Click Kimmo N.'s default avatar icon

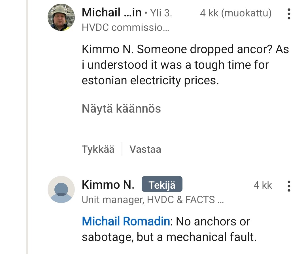tap(61, 190)
